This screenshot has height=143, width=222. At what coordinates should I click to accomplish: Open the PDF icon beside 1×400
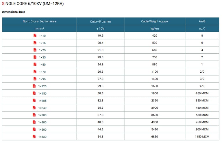34,122
